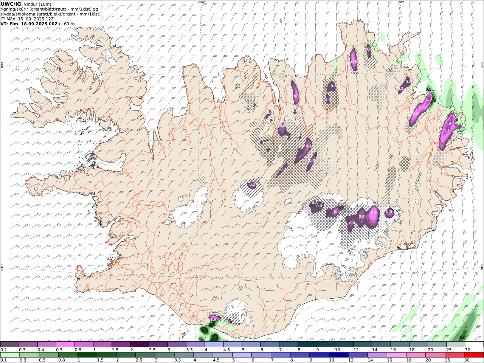Viewport: 484px width, 363px height.
Task: Pick the dark mauve 0.2 swatch in top legend row
Action: pos(9,344)
